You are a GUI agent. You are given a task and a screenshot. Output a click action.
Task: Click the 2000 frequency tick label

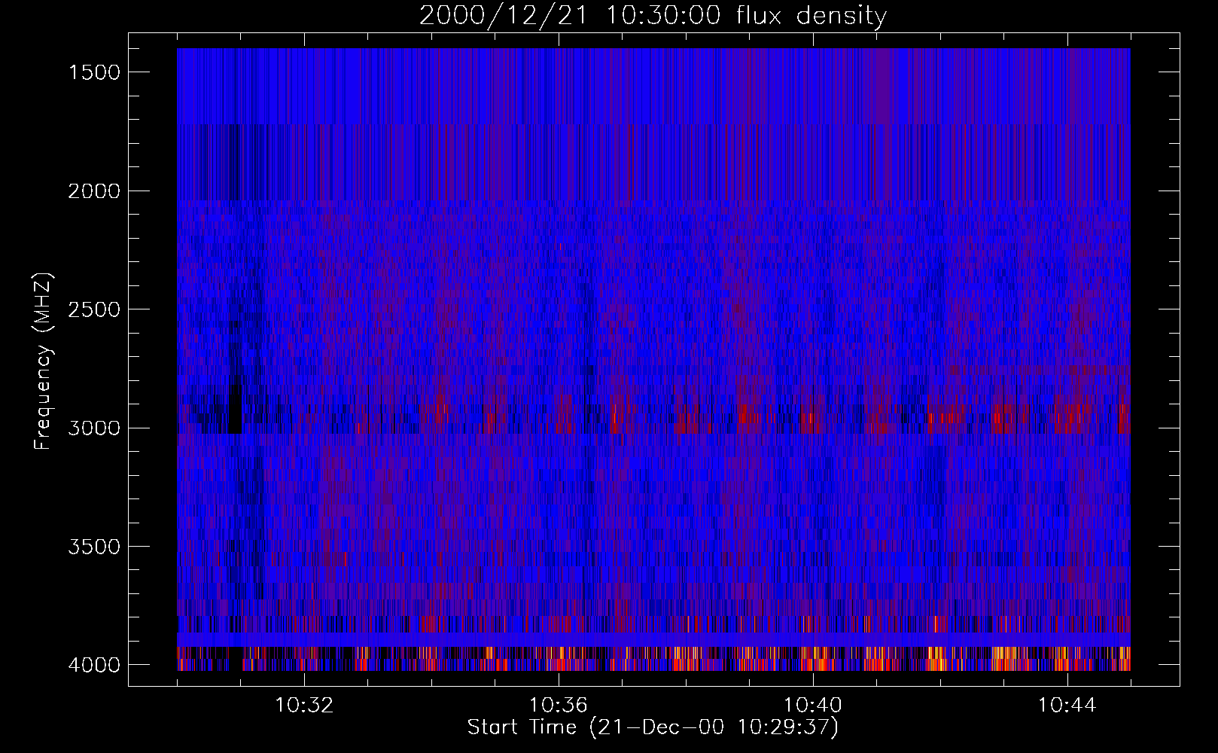pyautogui.click(x=94, y=191)
